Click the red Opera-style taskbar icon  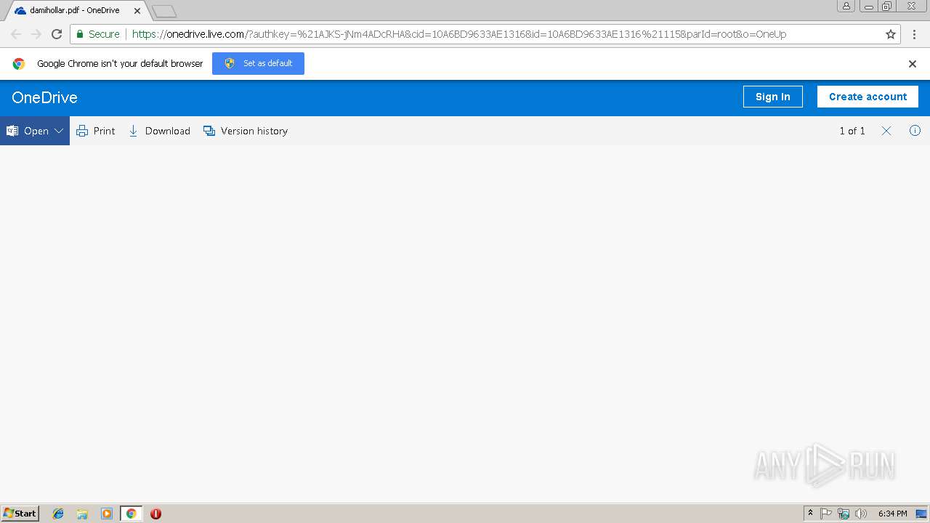coord(155,514)
